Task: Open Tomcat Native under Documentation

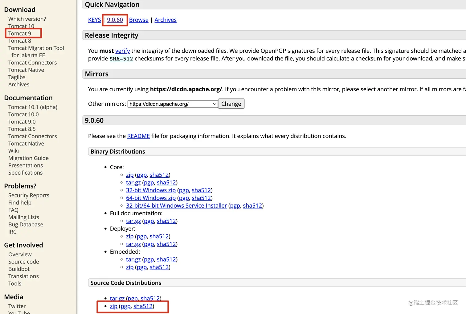Action: [26, 143]
